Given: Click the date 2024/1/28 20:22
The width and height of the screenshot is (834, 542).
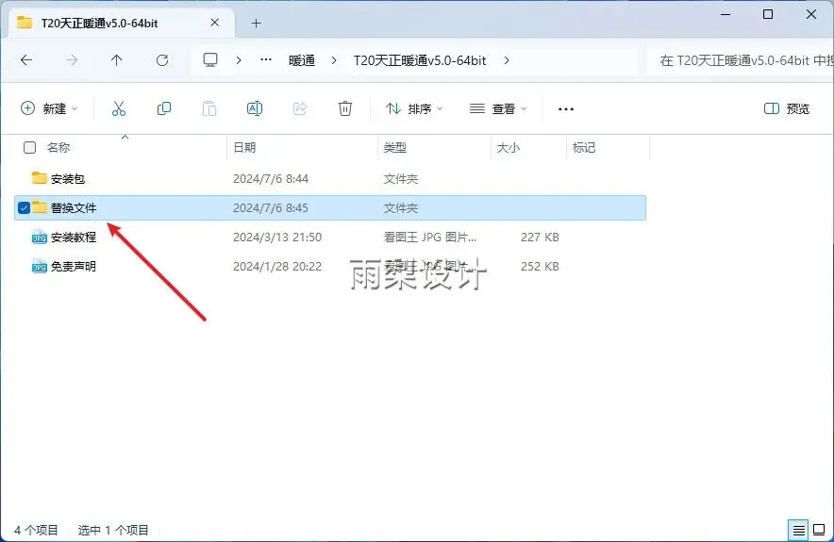Looking at the screenshot, I should pos(277,266).
